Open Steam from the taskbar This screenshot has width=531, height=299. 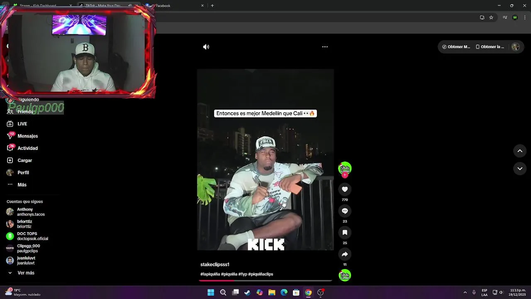pos(247,292)
